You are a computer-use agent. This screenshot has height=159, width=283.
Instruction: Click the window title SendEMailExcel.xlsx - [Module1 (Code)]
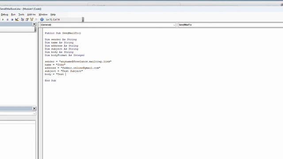click(x=21, y=9)
